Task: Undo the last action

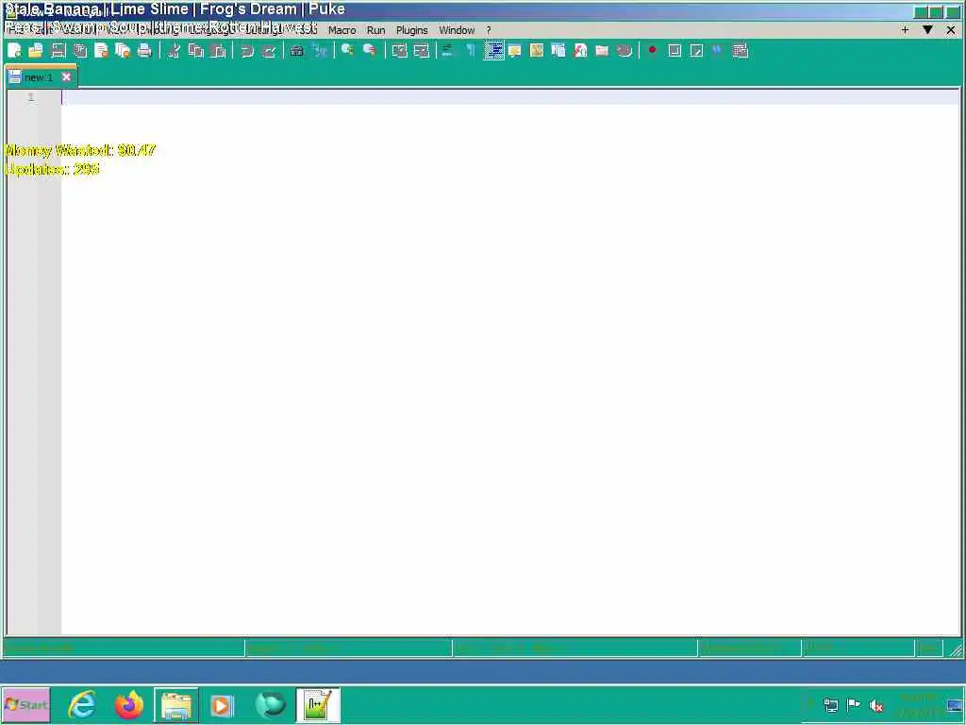Action: (x=246, y=51)
